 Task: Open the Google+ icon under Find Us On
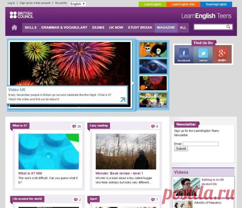pyautogui.click(x=222, y=55)
